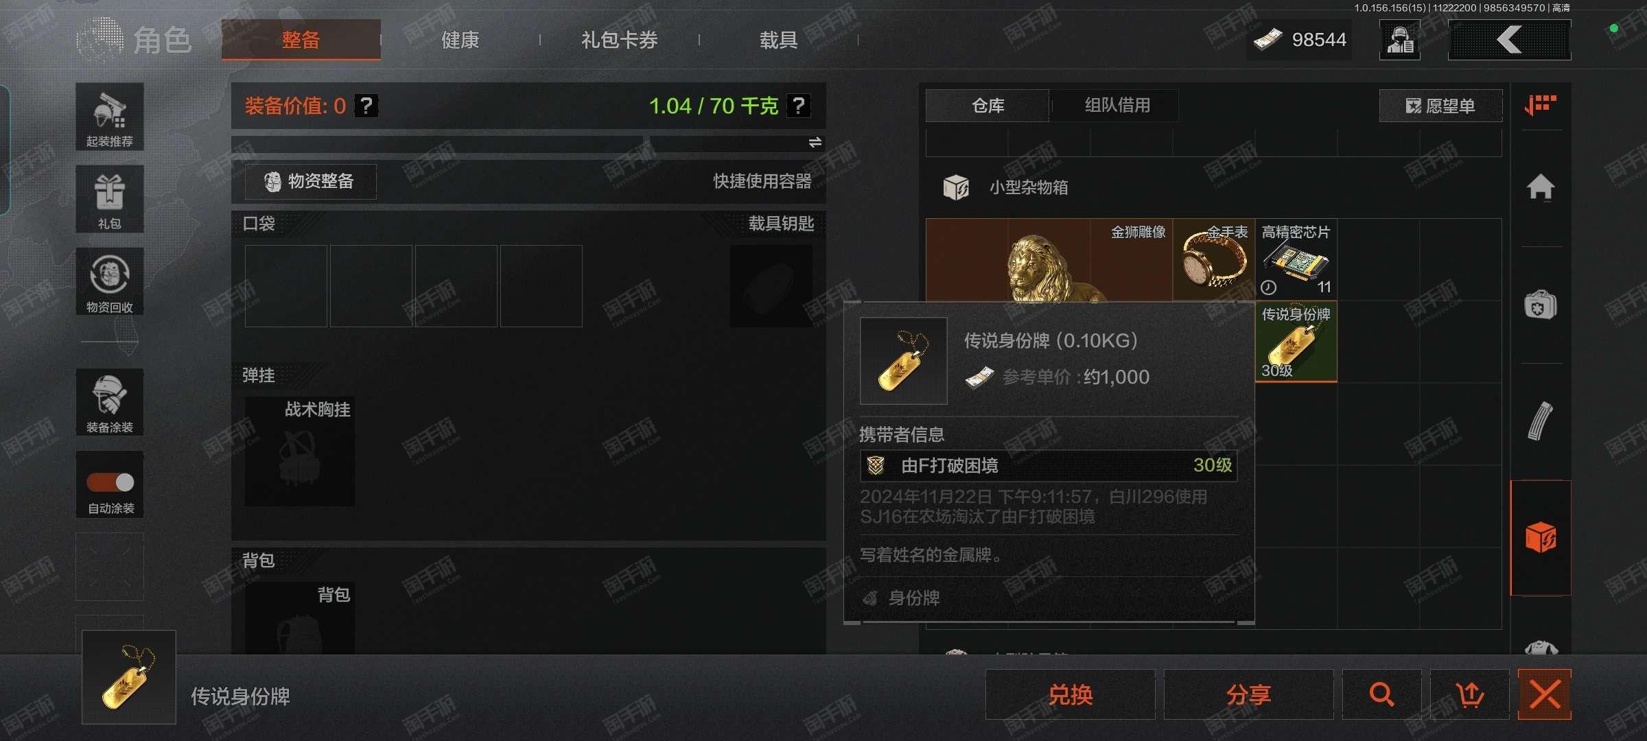Open the 装备涂装 equipment skin icon
This screenshot has height=741, width=1647.
point(110,402)
